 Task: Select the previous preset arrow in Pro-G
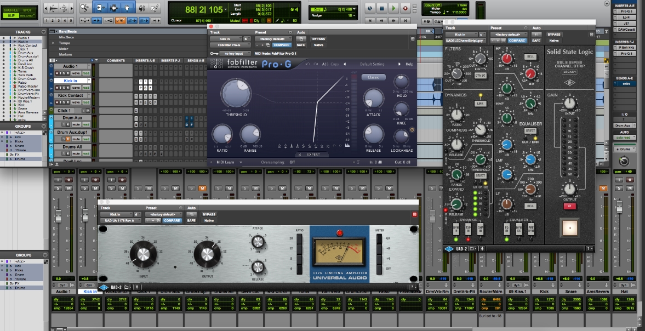[x=345, y=64]
